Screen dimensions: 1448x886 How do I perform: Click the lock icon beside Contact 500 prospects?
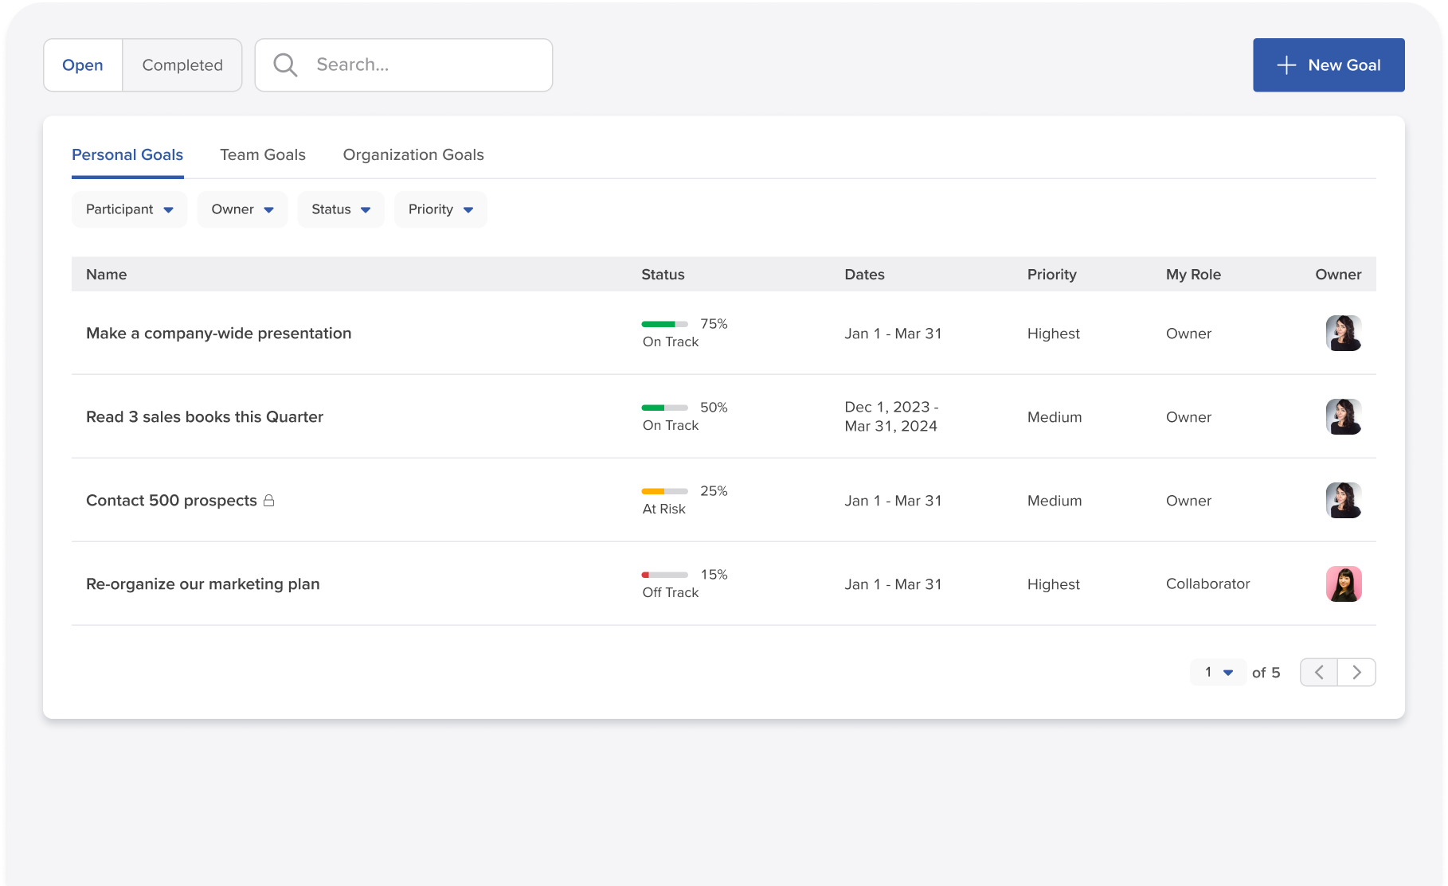[x=269, y=500]
